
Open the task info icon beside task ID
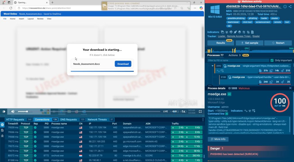coord(285,7)
